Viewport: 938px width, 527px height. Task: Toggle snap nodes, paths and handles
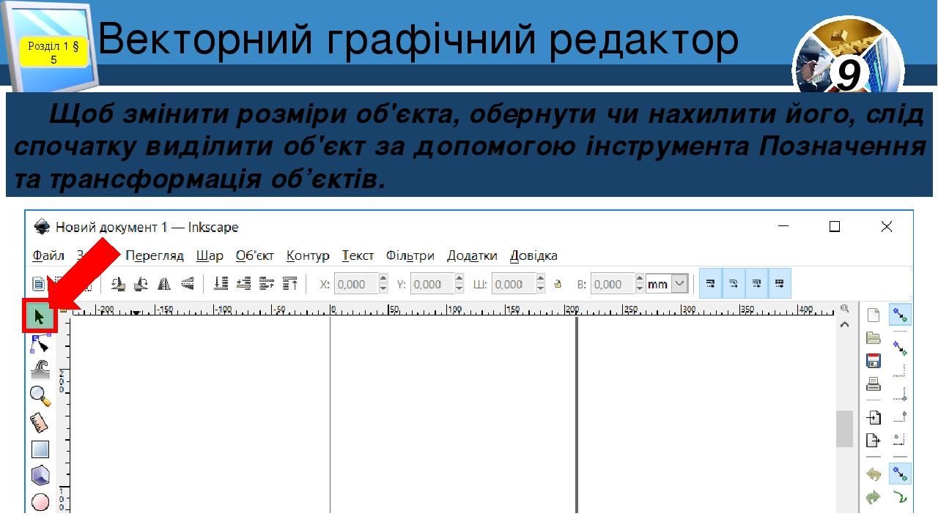point(901,474)
